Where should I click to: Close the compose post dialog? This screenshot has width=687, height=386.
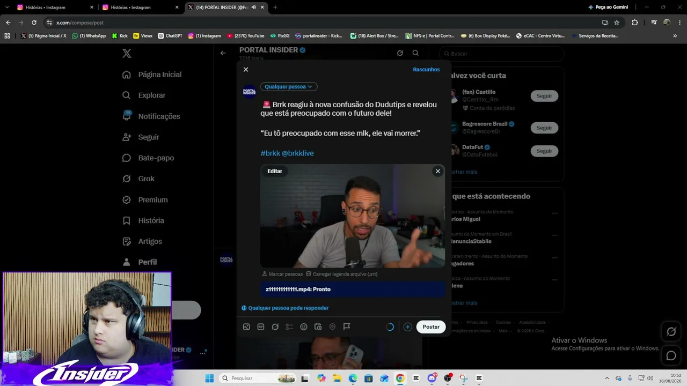pyautogui.click(x=246, y=70)
